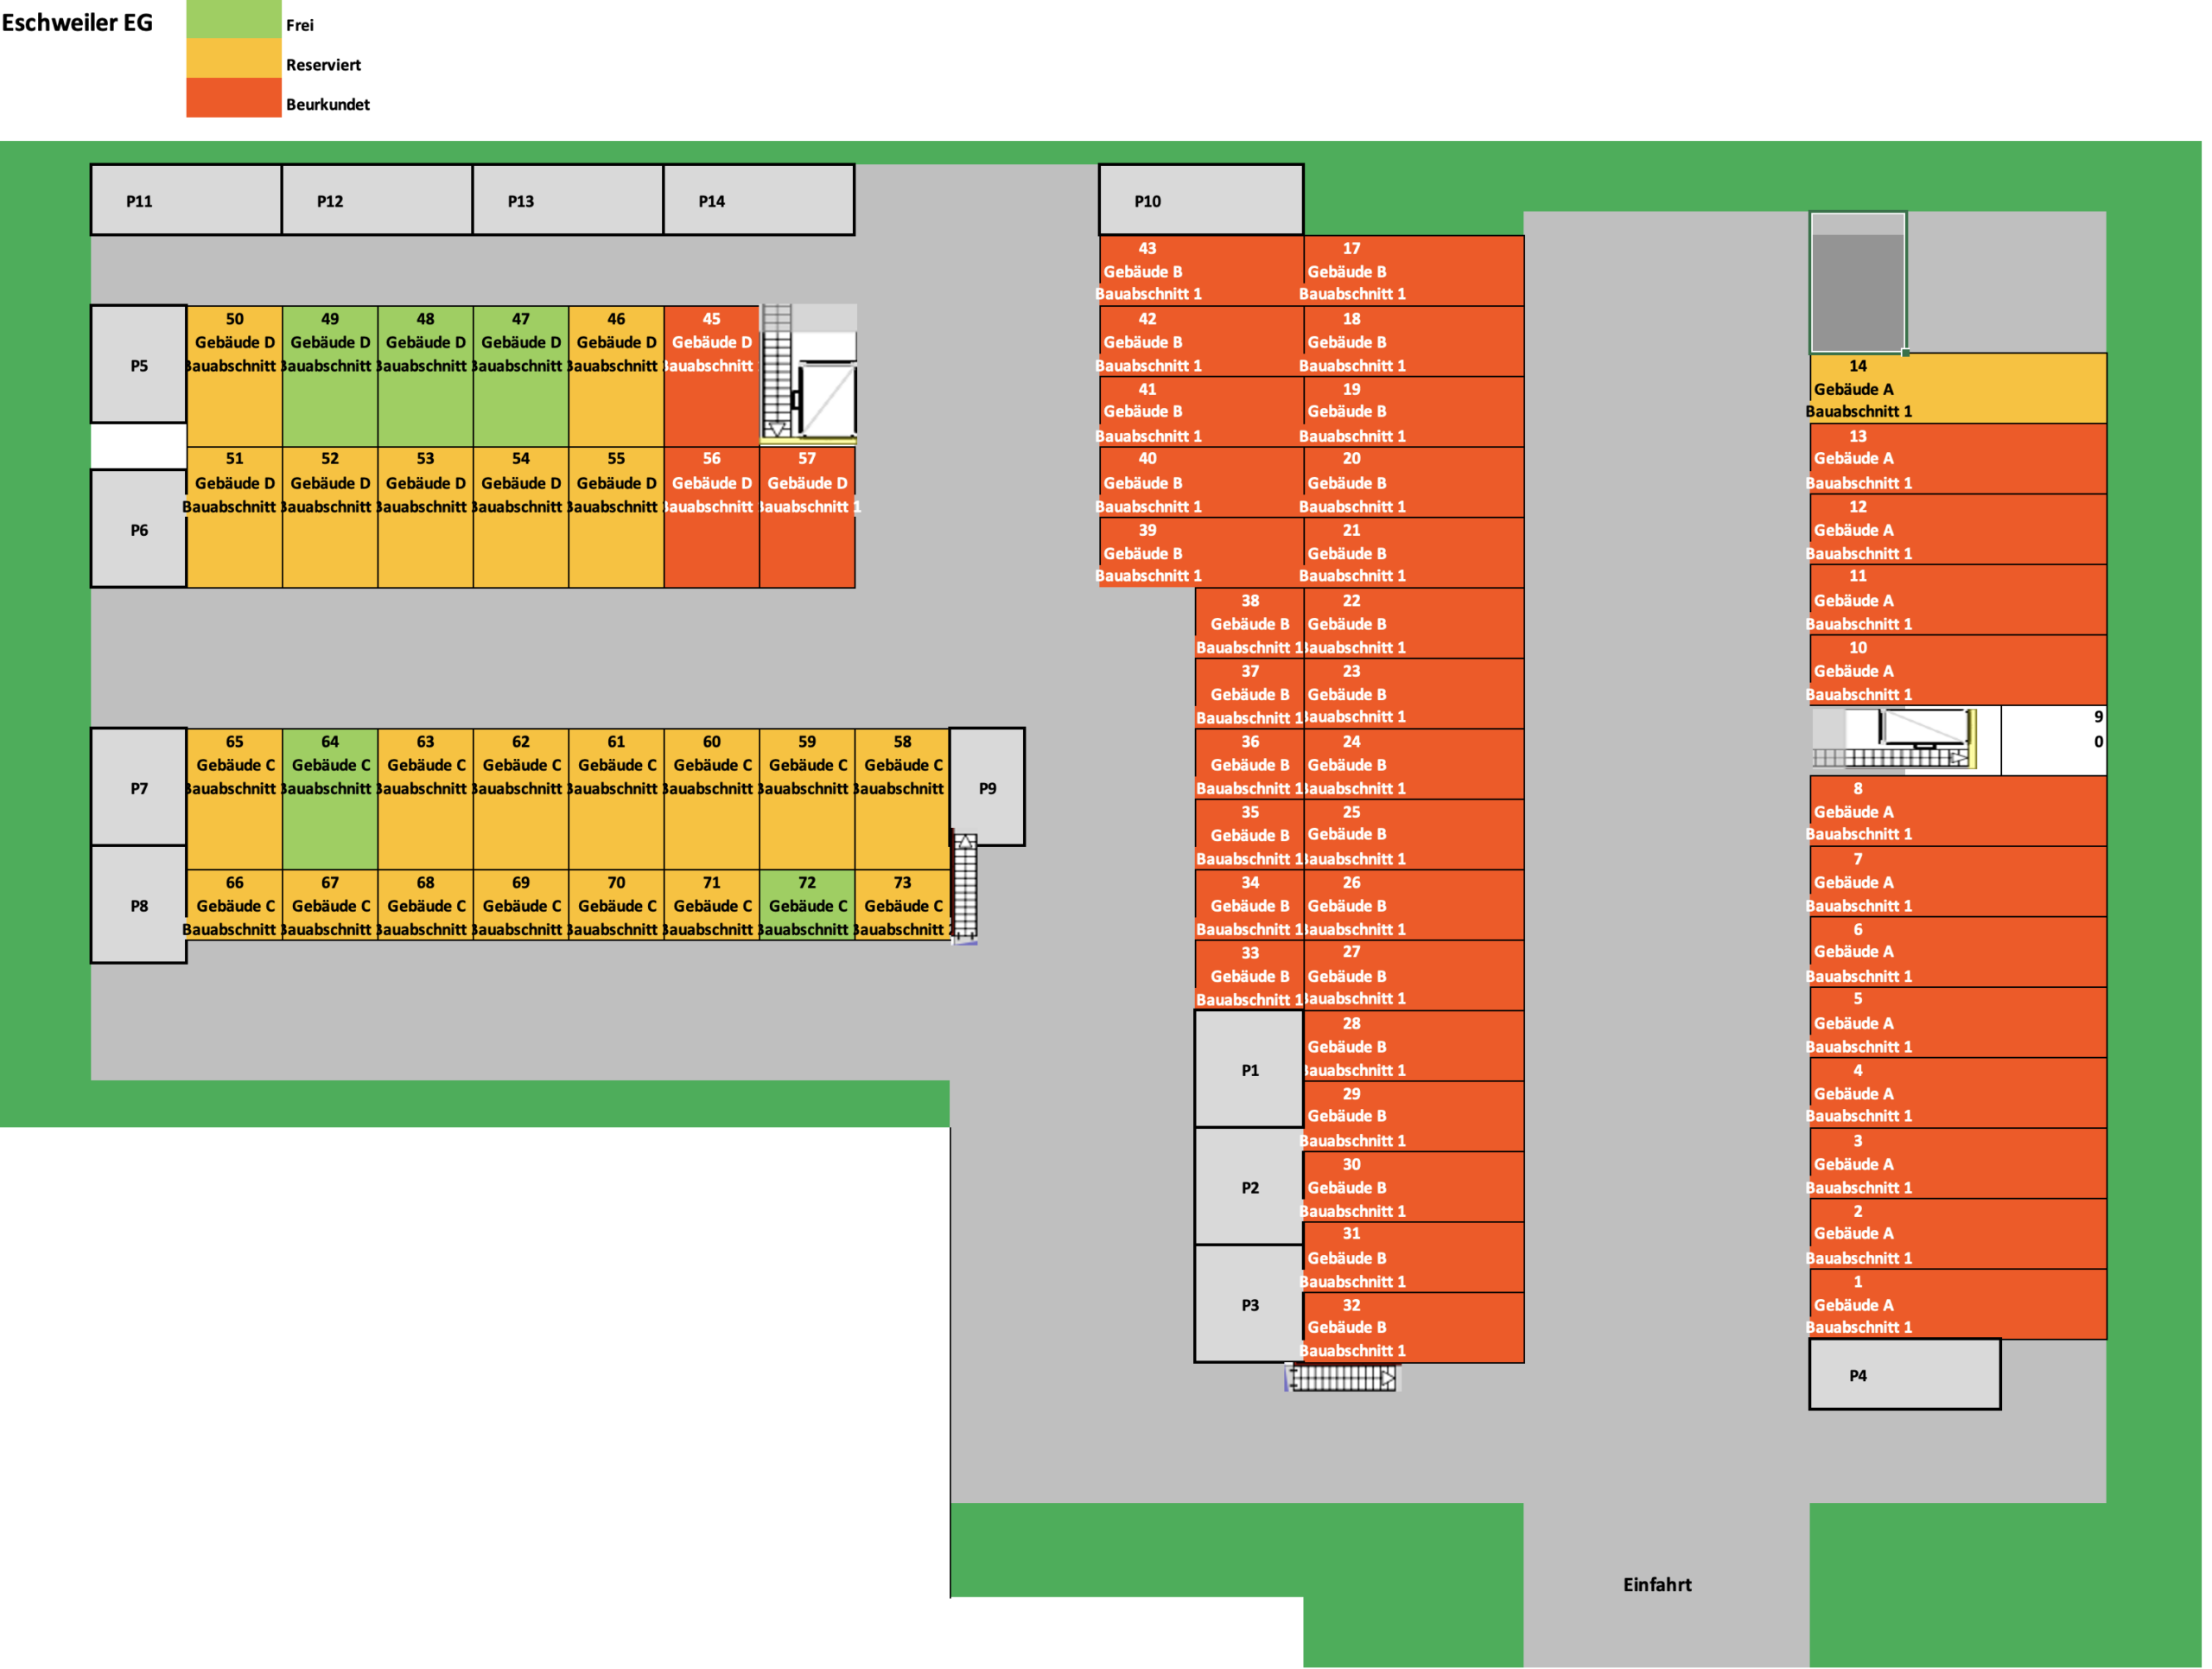Screen dimensions: 2212x1669
Task: Select free unit 64 in Gebäude C
Action: click(330, 799)
